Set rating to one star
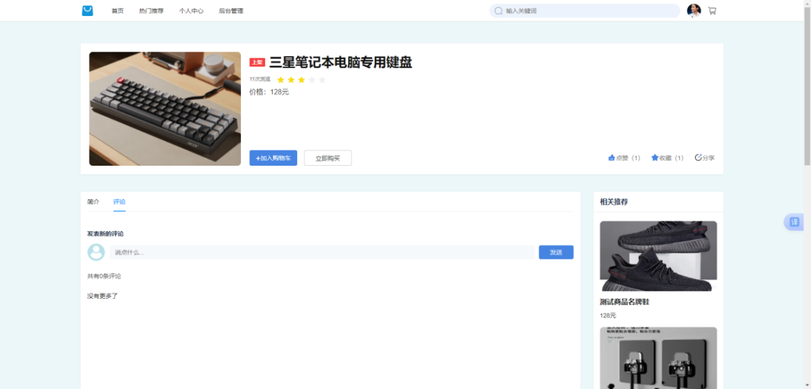Viewport: 811px width, 389px height. pyautogui.click(x=281, y=80)
